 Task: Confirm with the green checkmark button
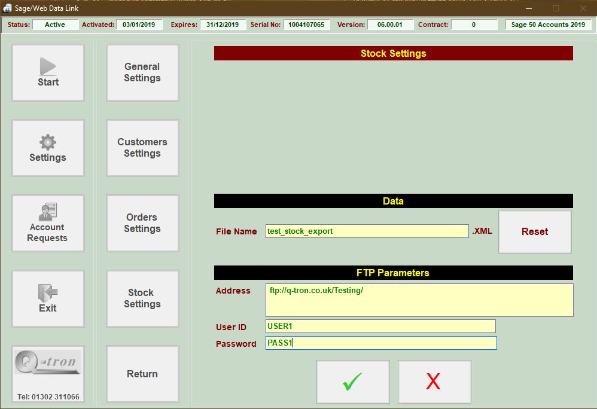coord(353,381)
